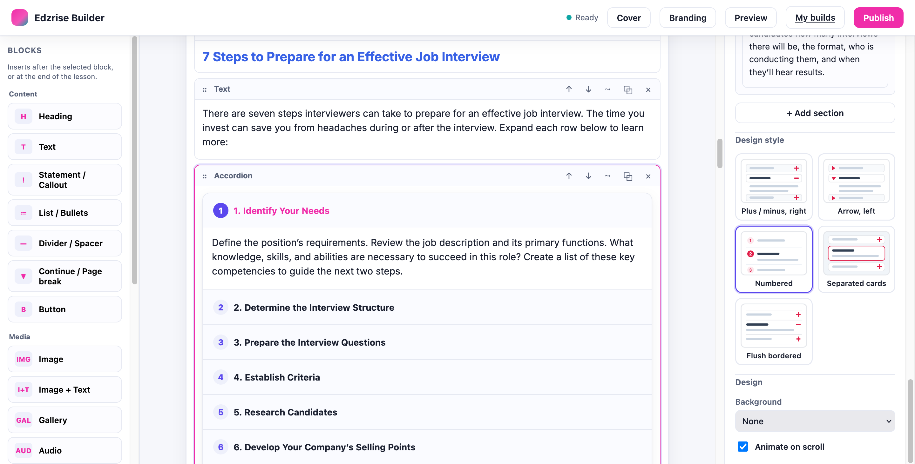This screenshot has width=915, height=464.
Task: Insert an Image + Text block
Action: coord(64,390)
